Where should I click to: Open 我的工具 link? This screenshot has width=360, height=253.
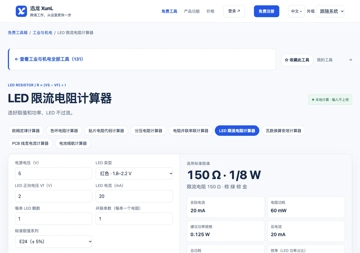point(325,60)
